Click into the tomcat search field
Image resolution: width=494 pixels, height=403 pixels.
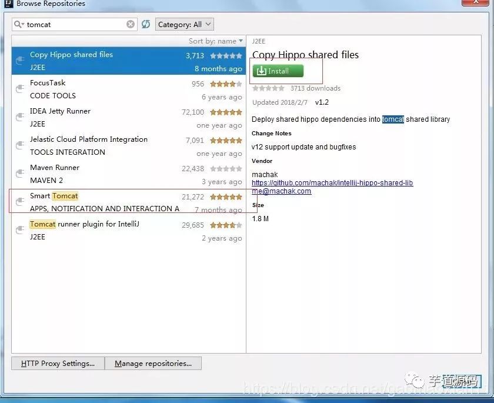tap(76, 25)
